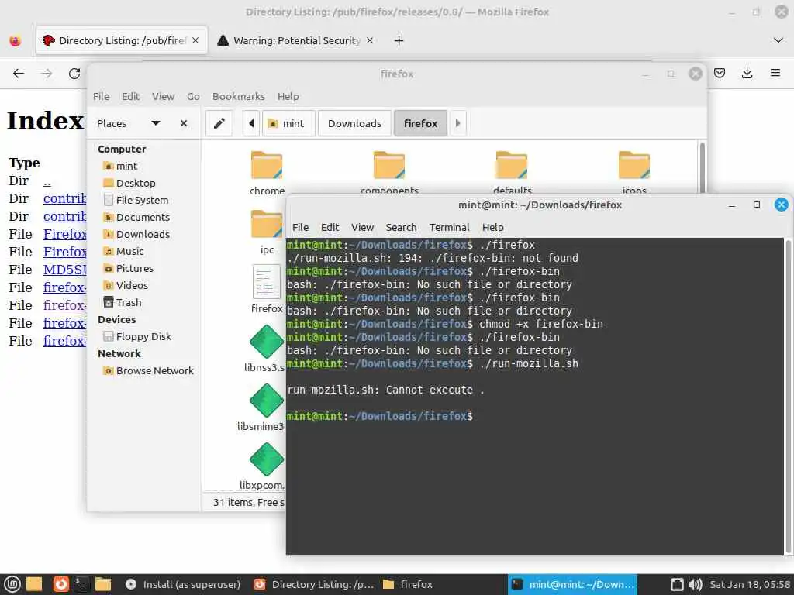Open a new Firefox tab

tap(399, 41)
